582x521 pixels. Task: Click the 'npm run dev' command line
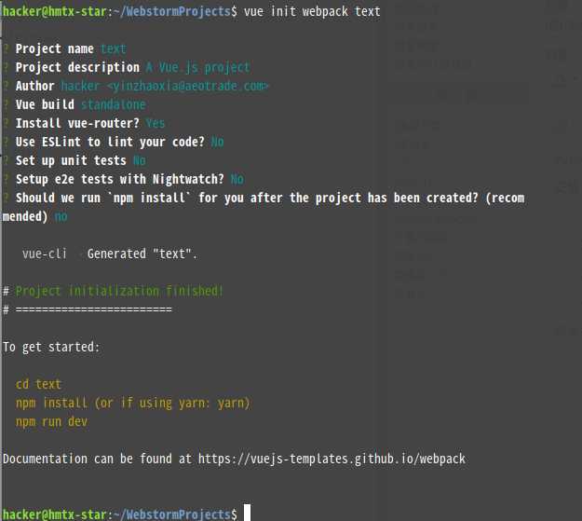click(51, 422)
